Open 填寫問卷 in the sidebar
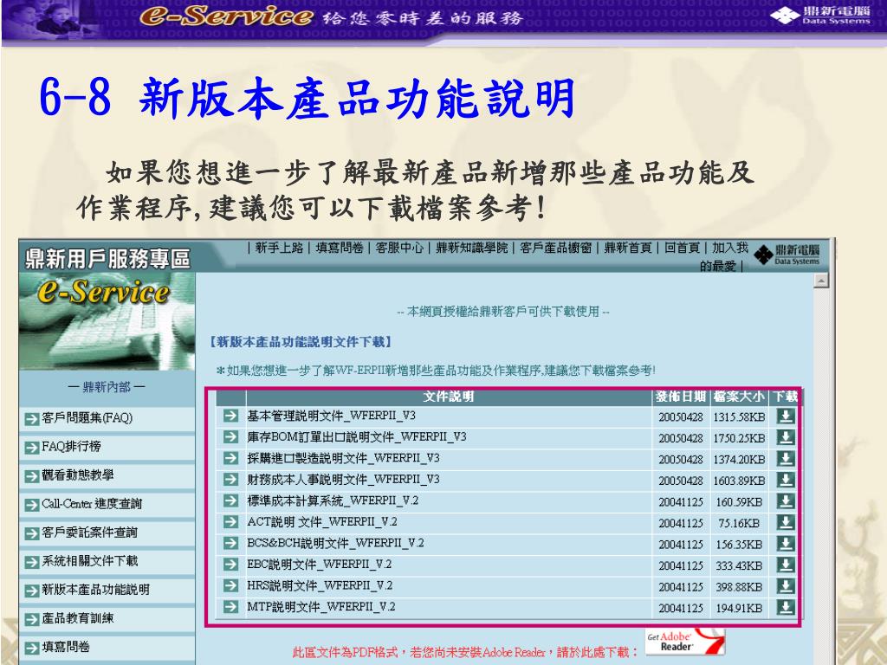This screenshot has height=665, width=887. (66, 647)
